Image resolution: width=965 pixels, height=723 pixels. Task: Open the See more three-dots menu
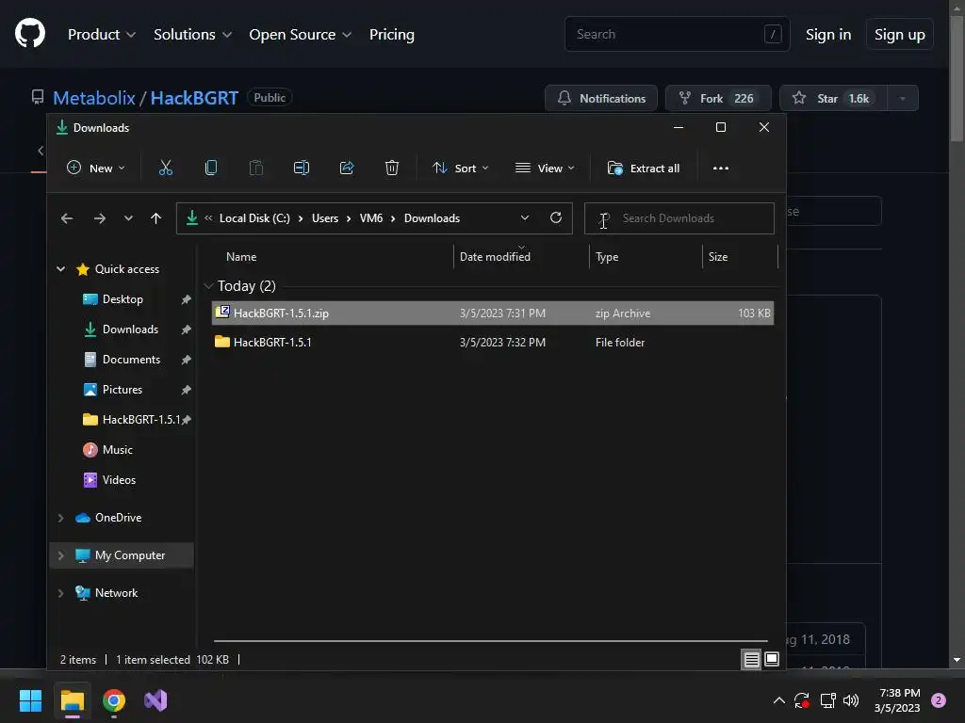721,168
